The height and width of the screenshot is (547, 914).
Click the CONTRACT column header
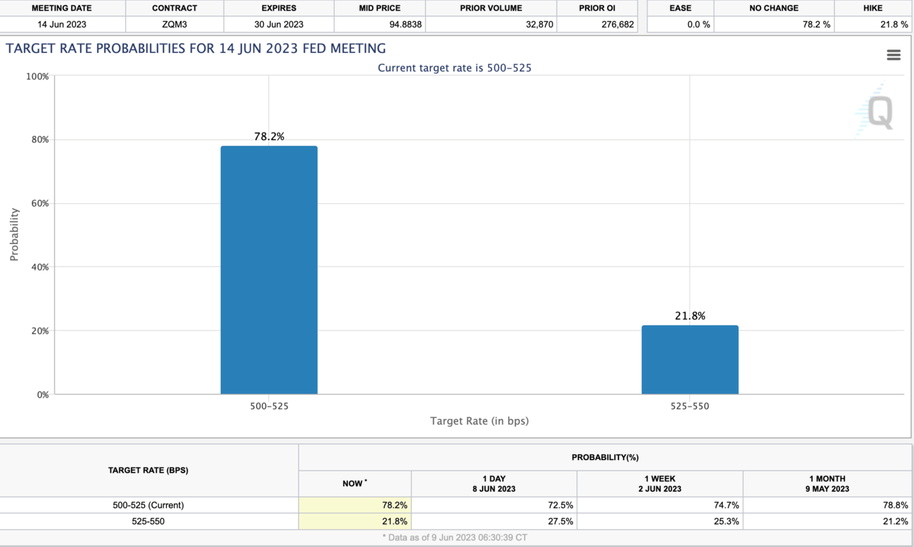pyautogui.click(x=175, y=8)
